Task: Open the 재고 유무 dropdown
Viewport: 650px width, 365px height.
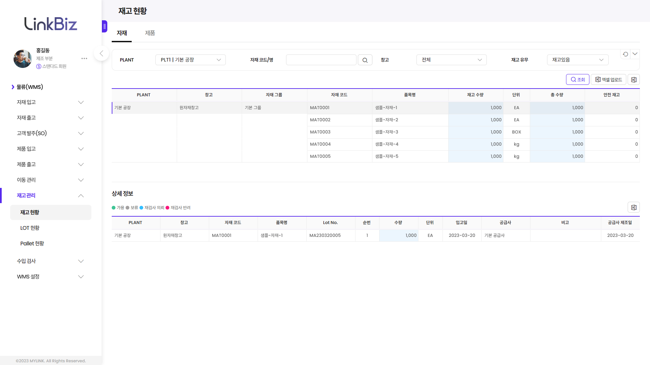Action: click(578, 60)
